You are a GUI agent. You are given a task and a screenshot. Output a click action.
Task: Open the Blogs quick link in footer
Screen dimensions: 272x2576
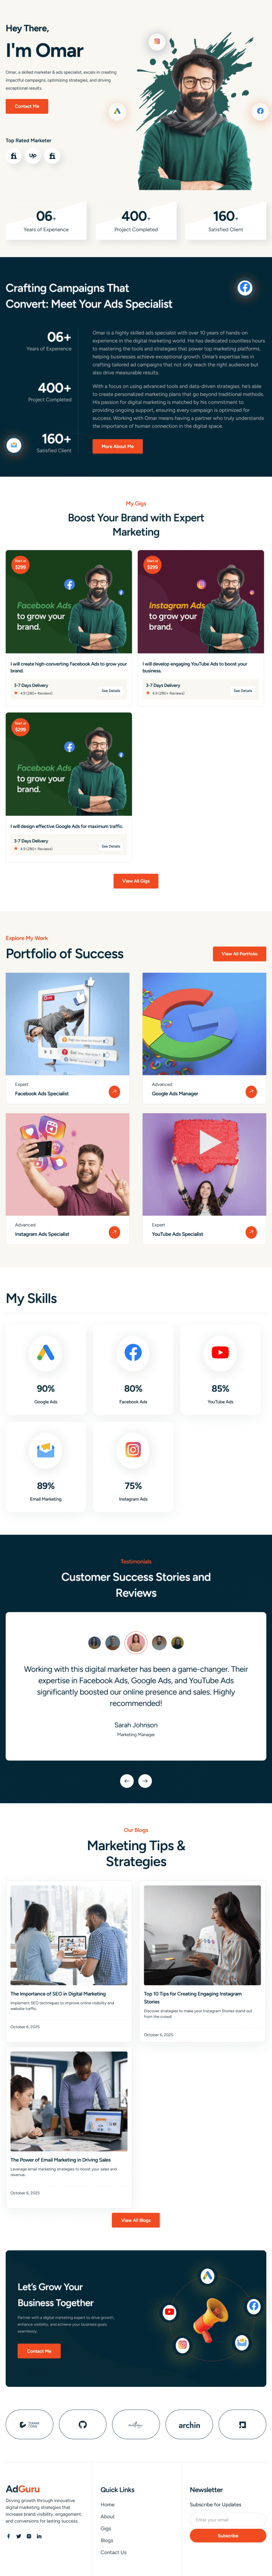[107, 2540]
